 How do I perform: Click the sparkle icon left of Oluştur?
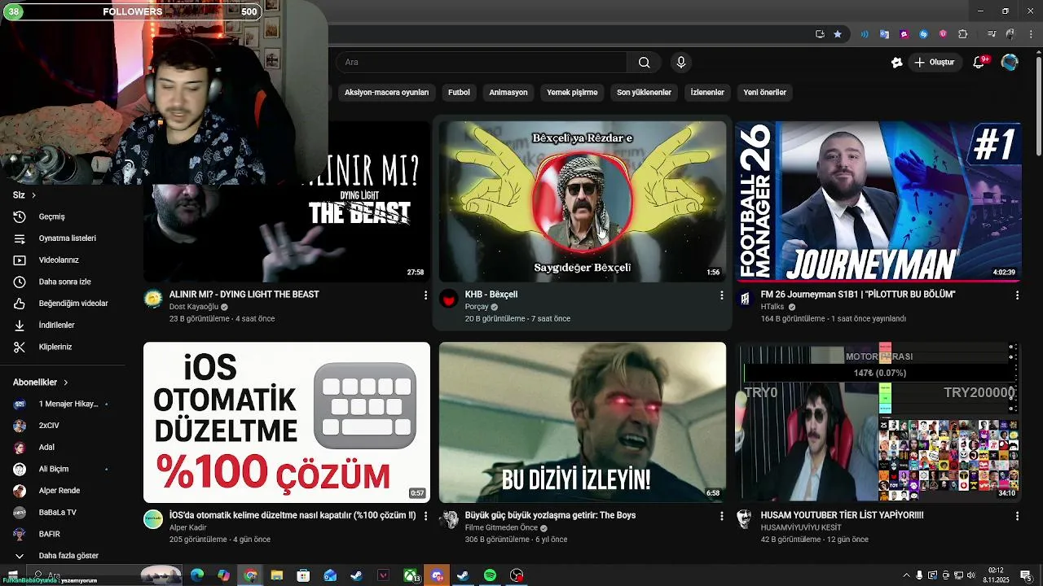[896, 62]
